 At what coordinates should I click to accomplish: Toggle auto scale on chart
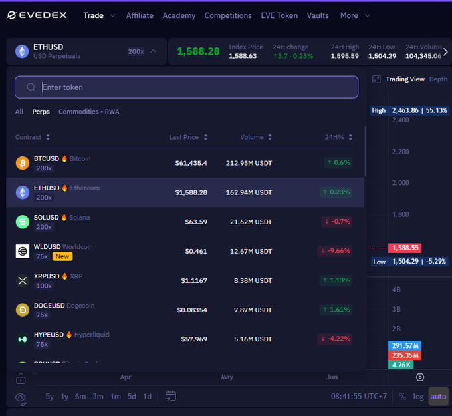tap(438, 397)
